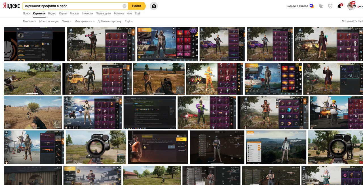Open thumbnail of snowy scene character
This screenshot has height=185, width=363.
point(93,113)
